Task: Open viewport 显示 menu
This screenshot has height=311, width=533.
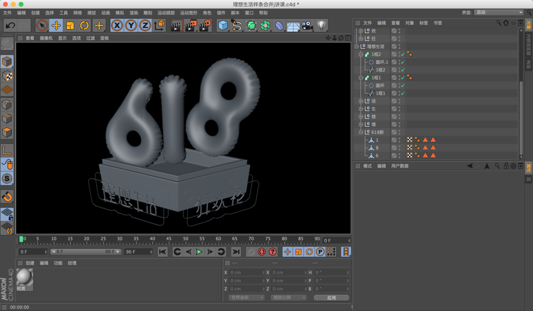Action: coord(62,38)
